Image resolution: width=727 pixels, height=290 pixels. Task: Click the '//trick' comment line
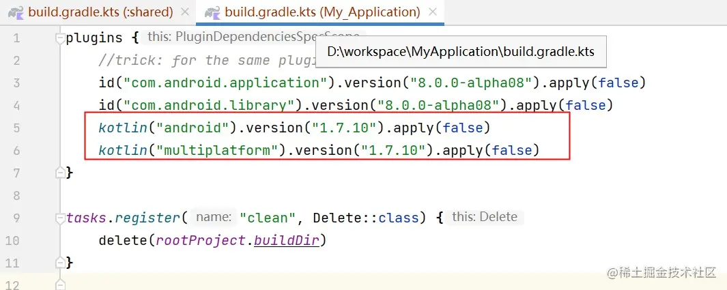(x=208, y=61)
